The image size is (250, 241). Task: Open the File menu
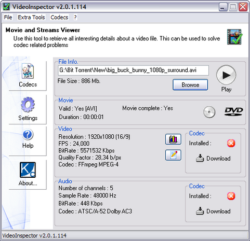(x=8, y=17)
